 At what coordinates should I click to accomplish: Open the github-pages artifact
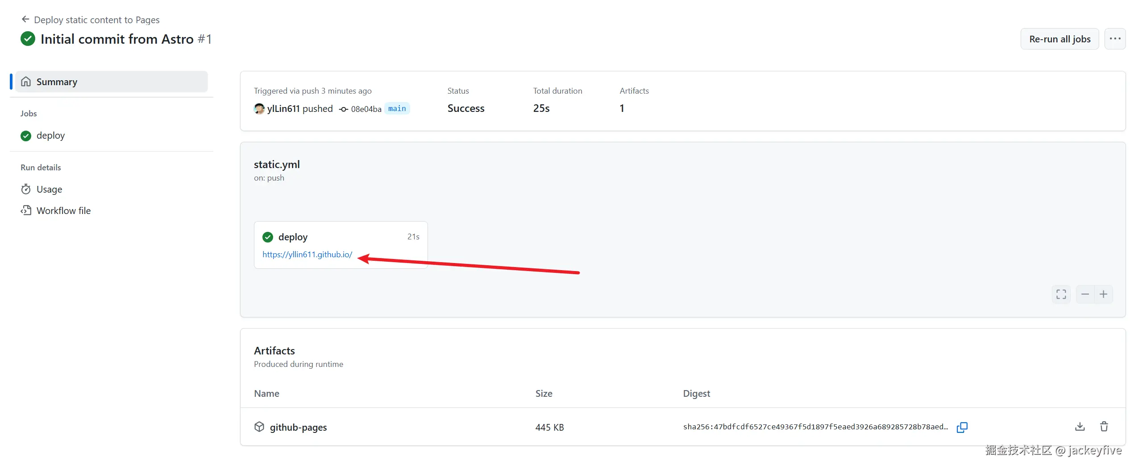pos(298,427)
